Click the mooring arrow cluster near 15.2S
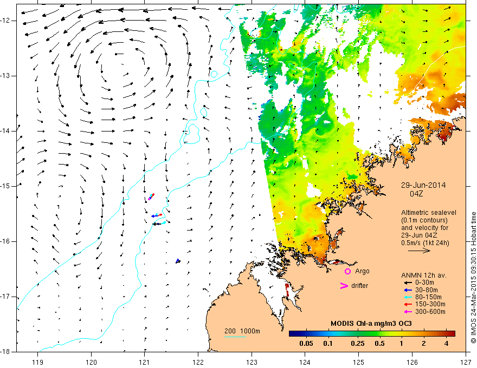Image resolution: width=477 pixels, height=368 pixels. click(x=151, y=196)
